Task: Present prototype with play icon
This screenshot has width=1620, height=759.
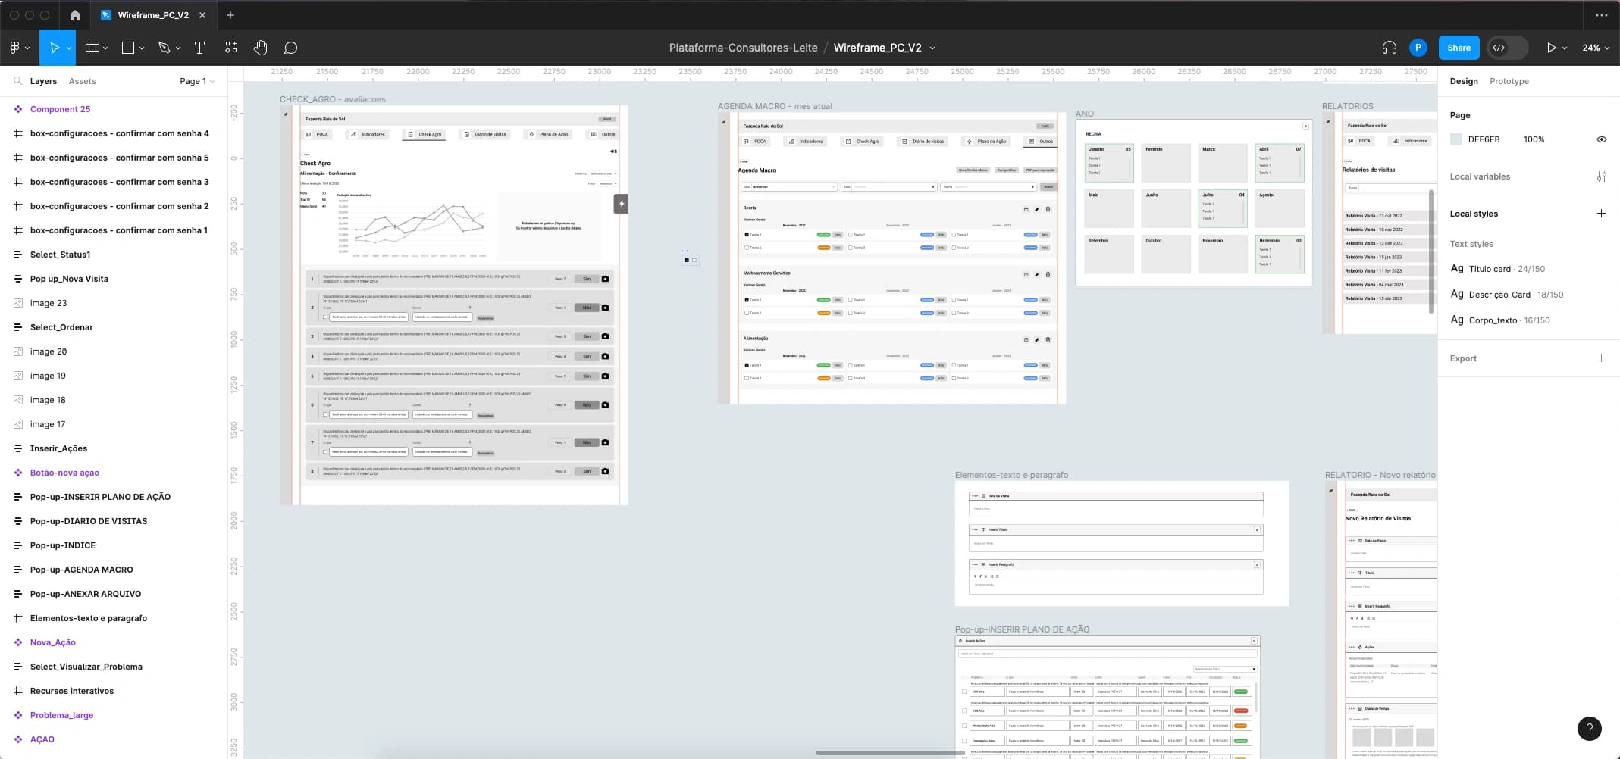Action: click(x=1551, y=48)
